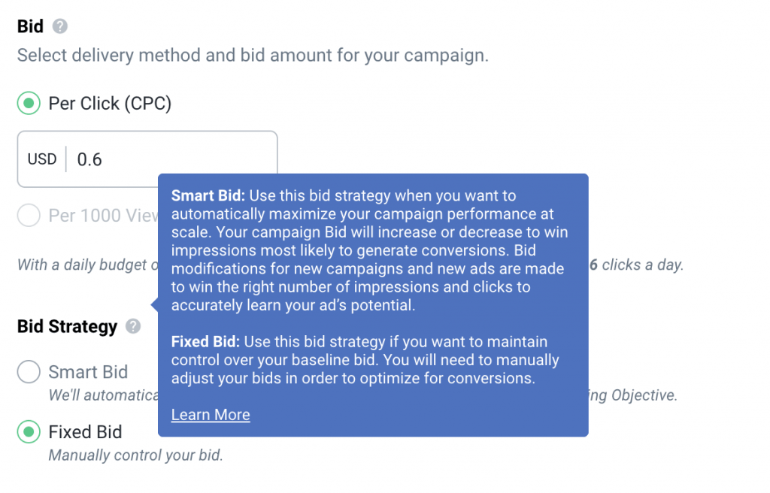Click the help icon beside Bid Strategy
770x493 pixels.
[133, 326]
